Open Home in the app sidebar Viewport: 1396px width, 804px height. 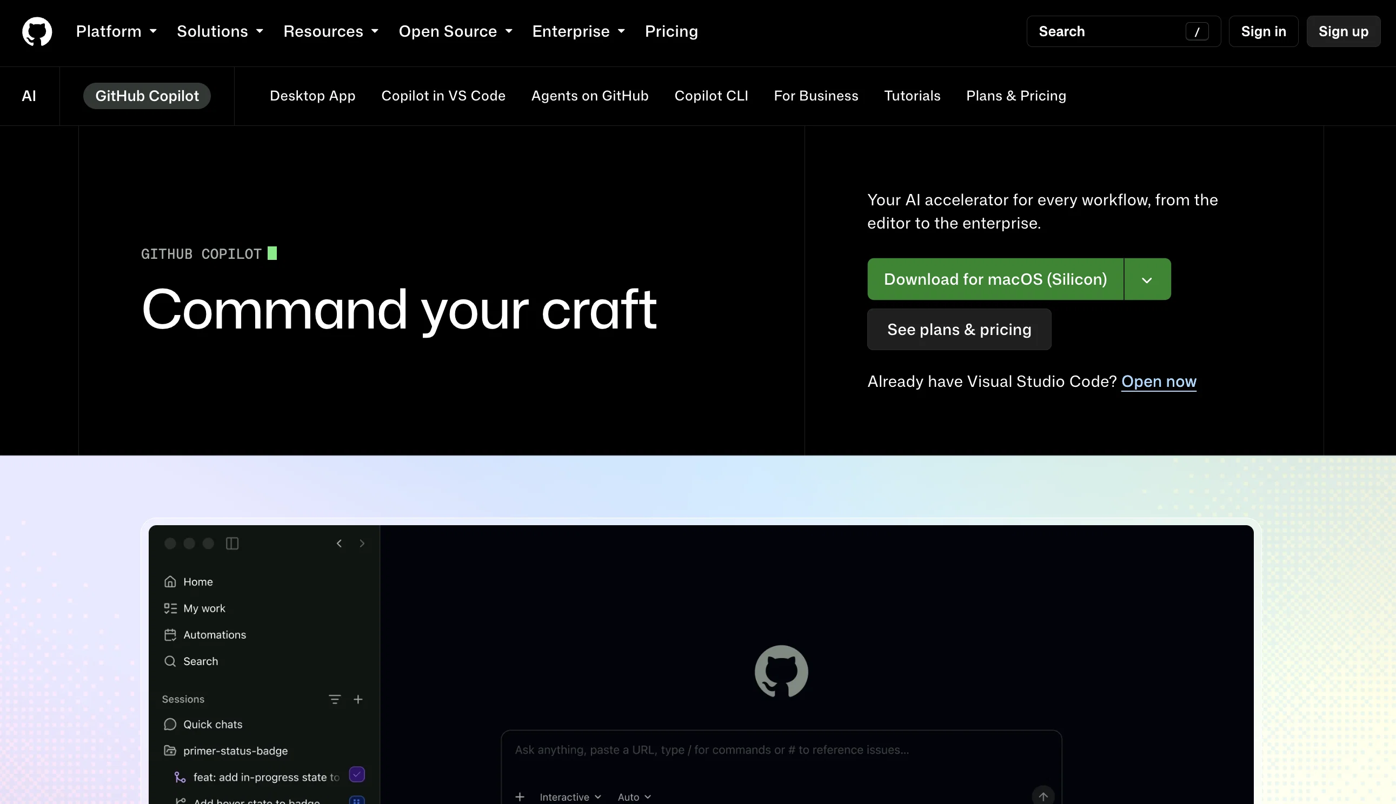tap(188, 581)
